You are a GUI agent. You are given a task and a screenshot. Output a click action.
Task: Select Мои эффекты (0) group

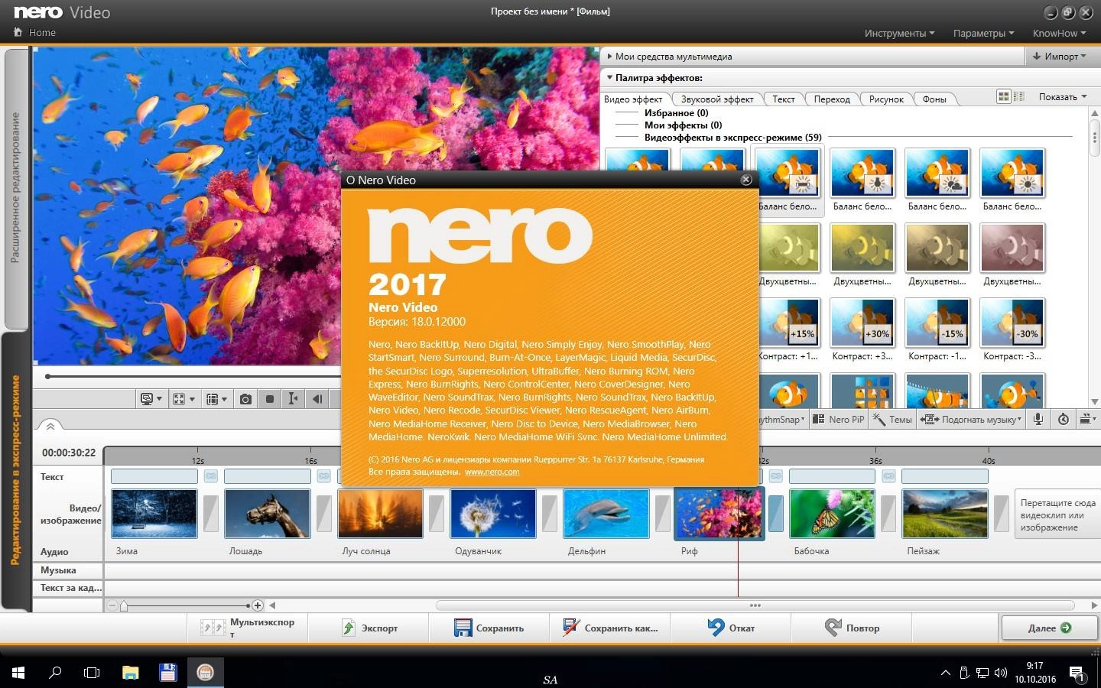pos(683,125)
